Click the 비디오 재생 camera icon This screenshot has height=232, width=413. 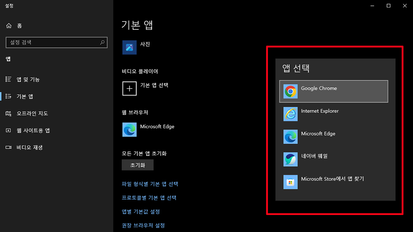tap(8, 147)
